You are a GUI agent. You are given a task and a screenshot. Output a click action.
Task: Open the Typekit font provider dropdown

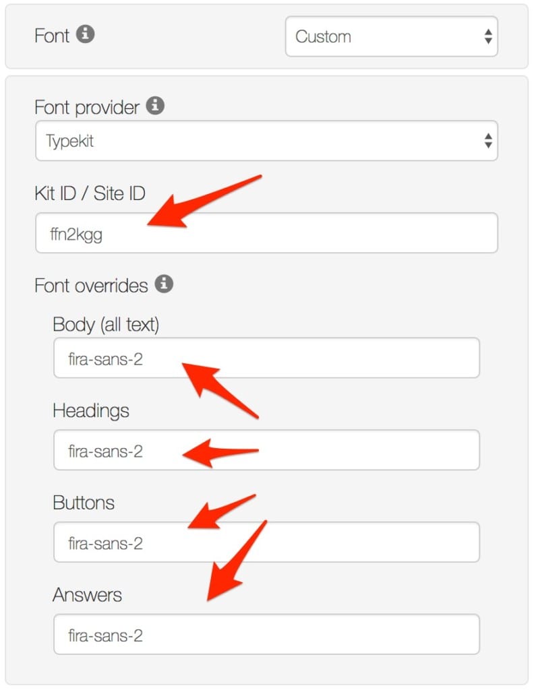(266, 141)
